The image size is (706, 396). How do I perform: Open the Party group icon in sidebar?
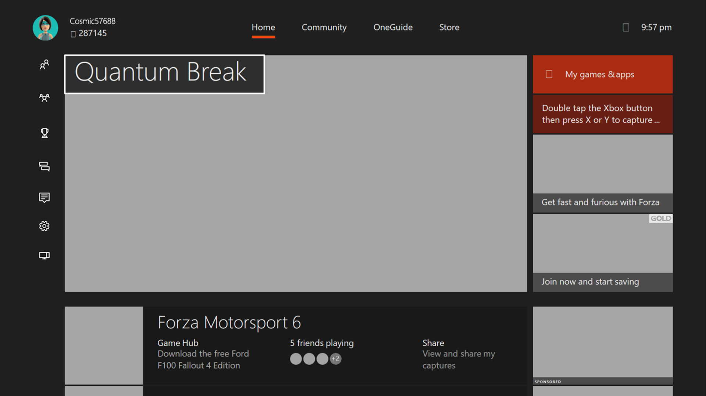pyautogui.click(x=44, y=98)
